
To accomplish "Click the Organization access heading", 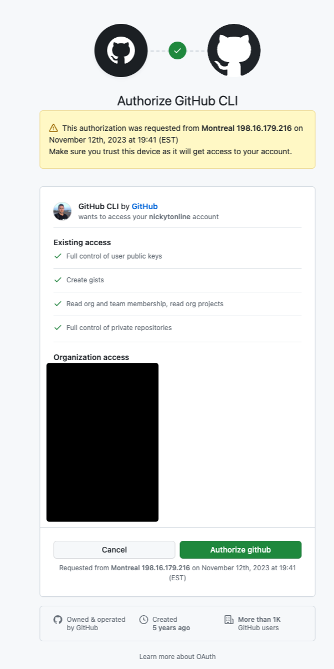I will [91, 357].
